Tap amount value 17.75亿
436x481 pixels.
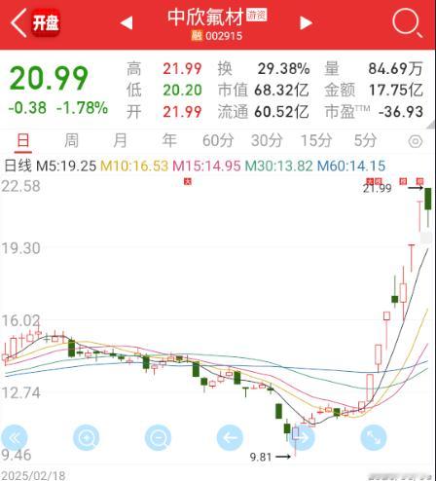(396, 91)
